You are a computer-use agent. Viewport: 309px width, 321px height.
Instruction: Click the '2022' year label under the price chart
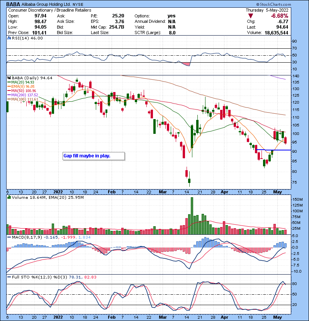tap(58, 192)
